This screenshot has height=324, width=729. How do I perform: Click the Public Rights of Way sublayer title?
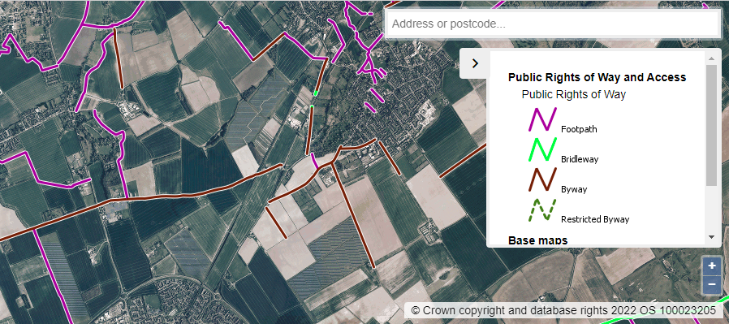click(x=574, y=95)
